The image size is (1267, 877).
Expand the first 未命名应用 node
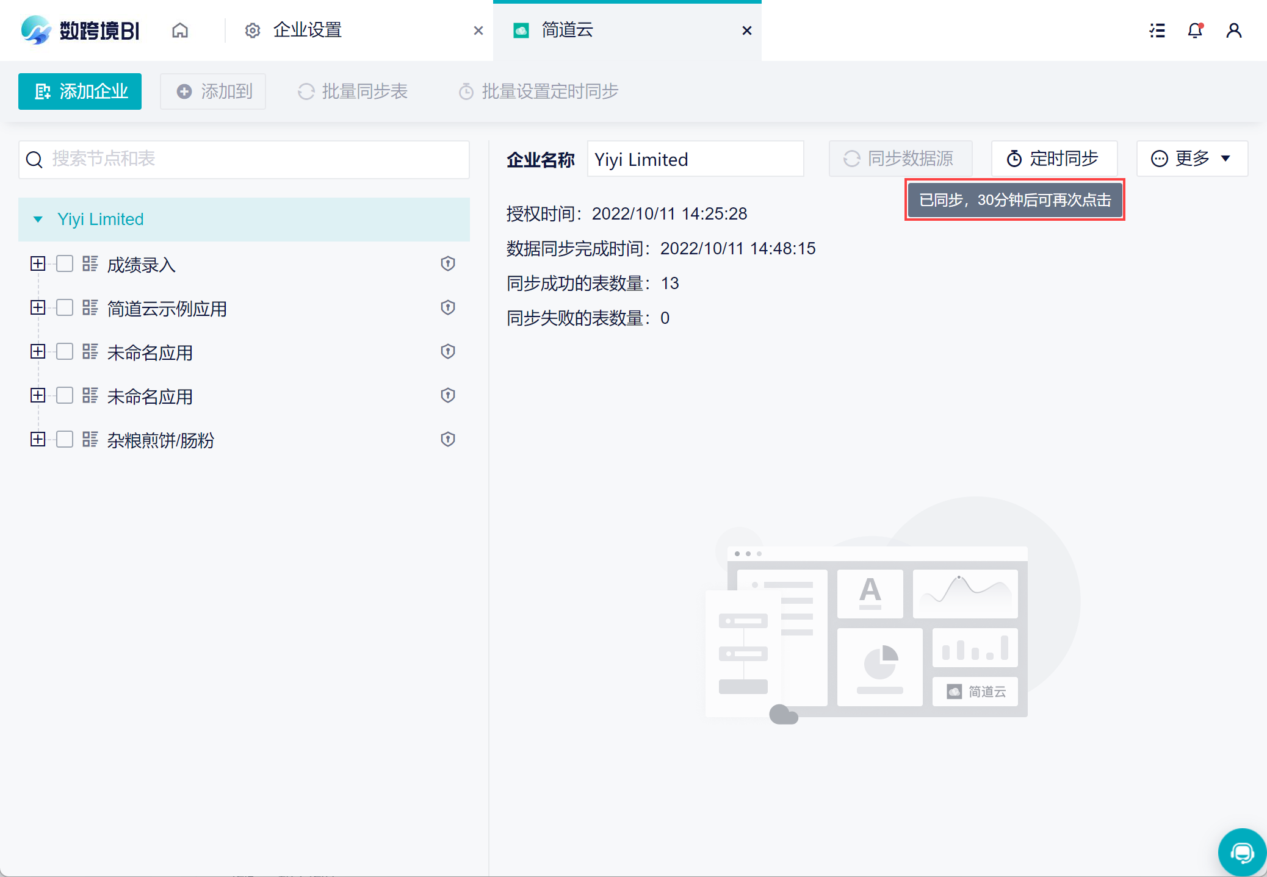(x=38, y=351)
